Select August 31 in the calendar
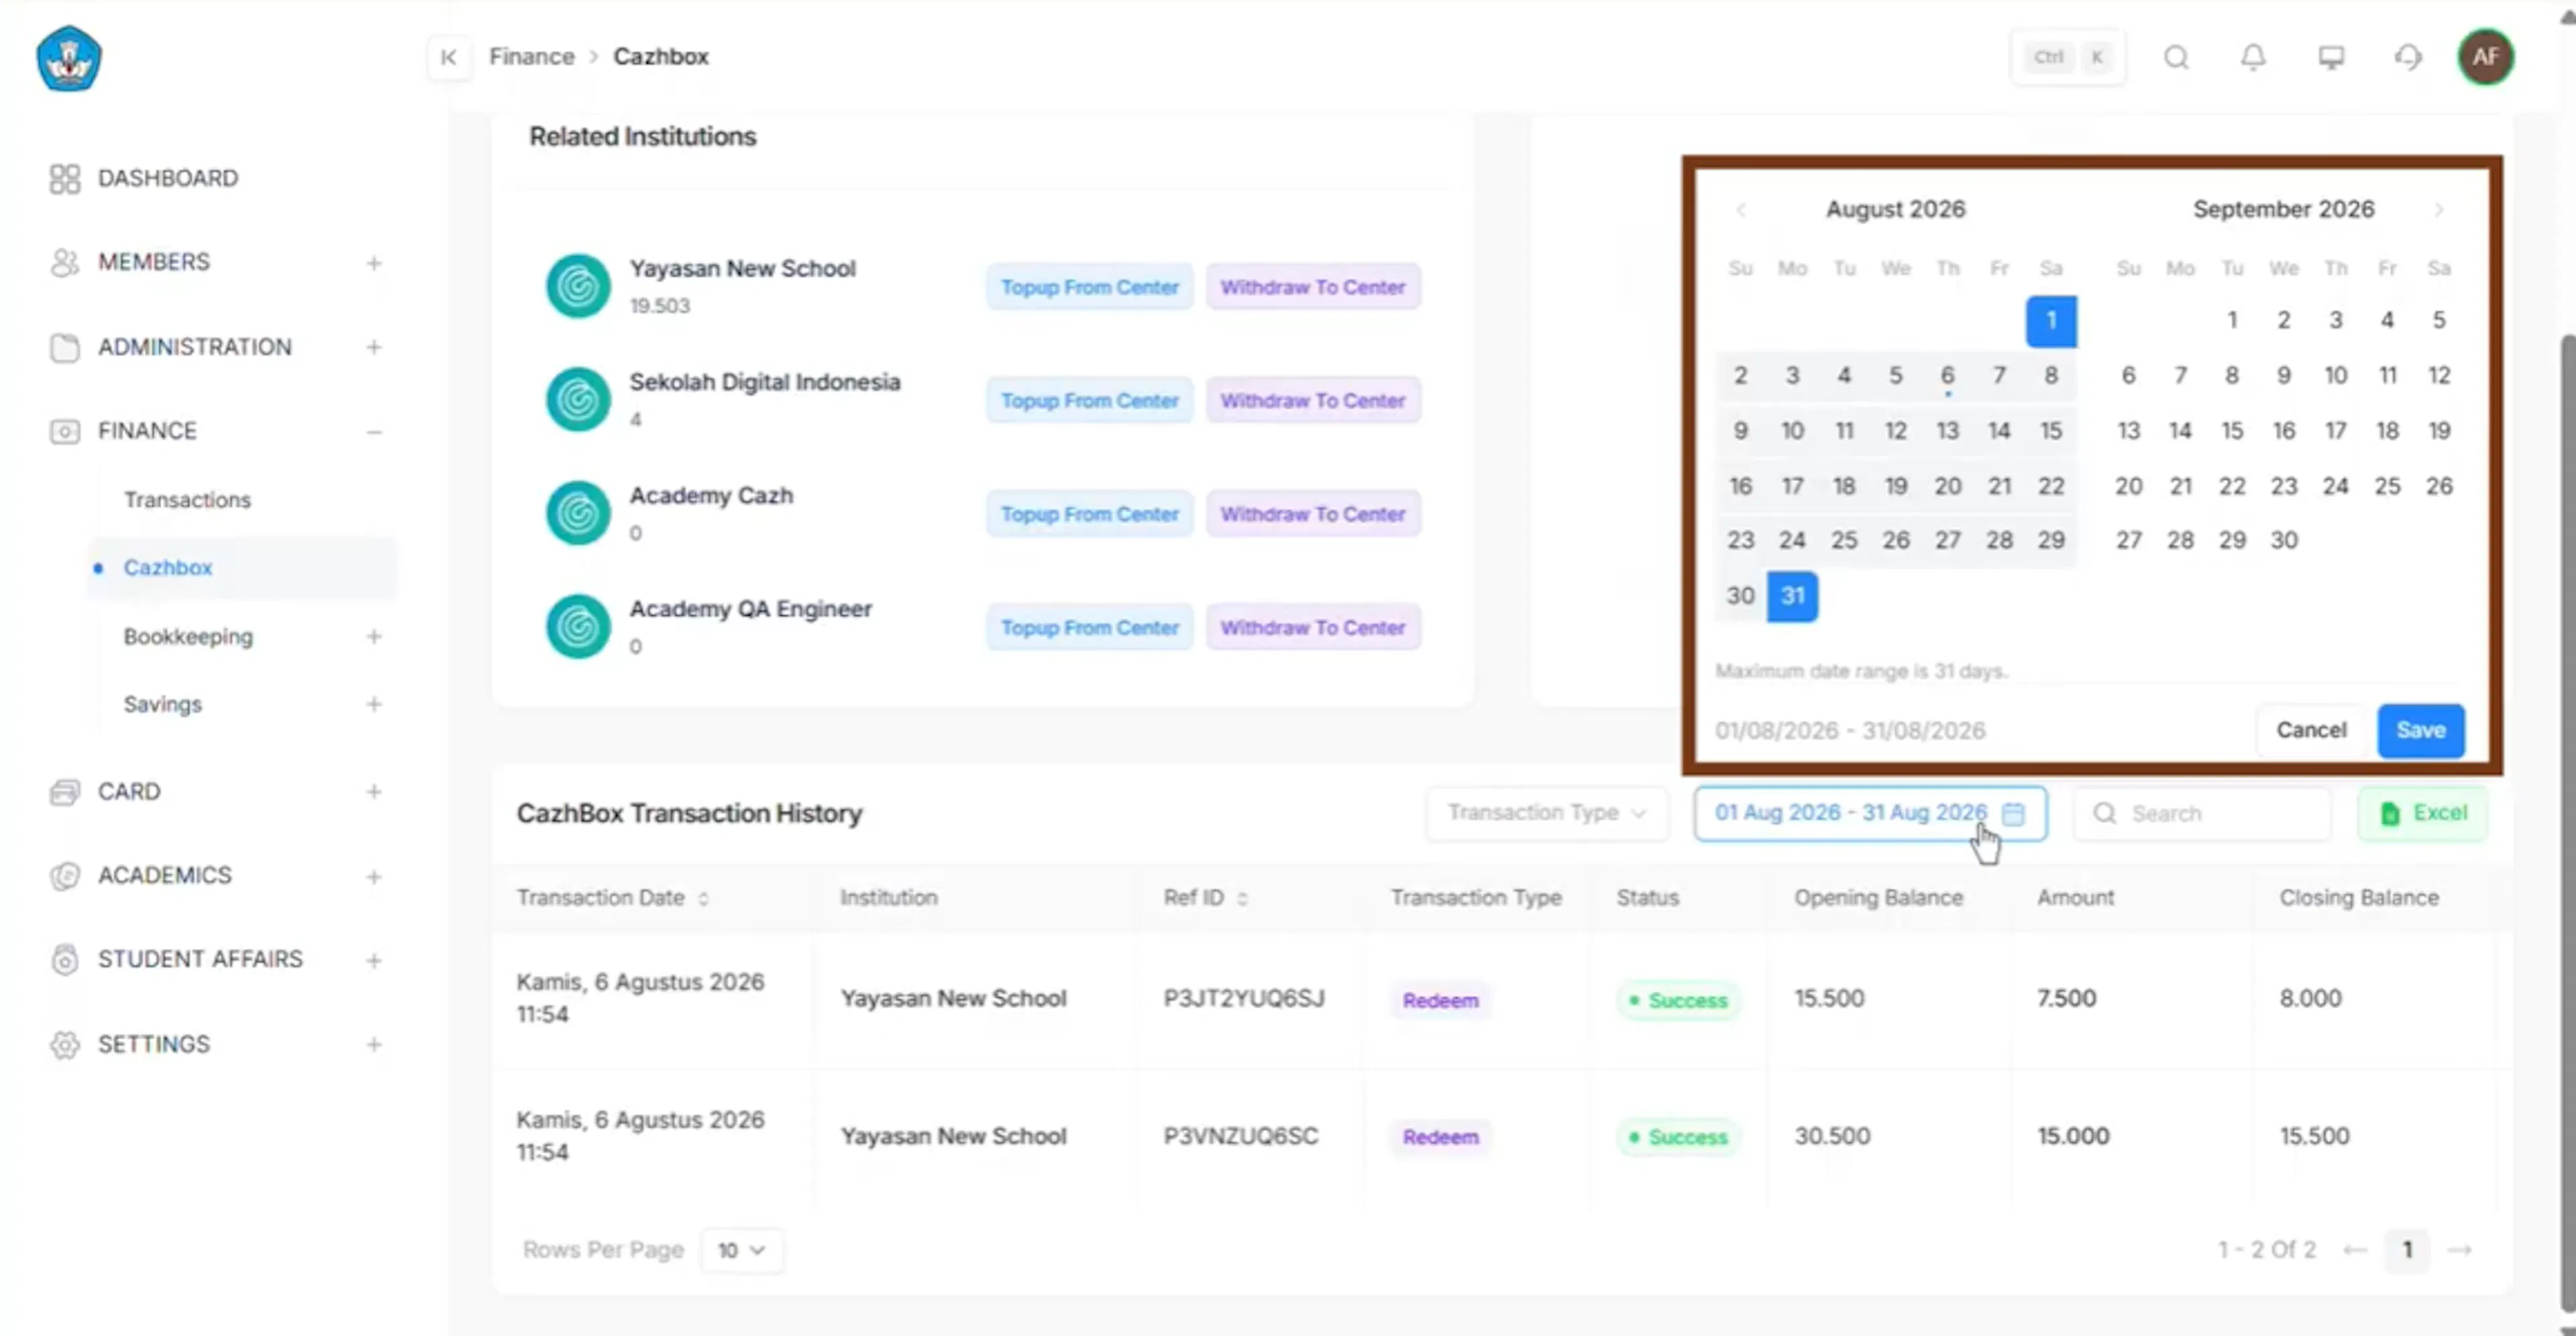The height and width of the screenshot is (1336, 2576). tap(1792, 596)
